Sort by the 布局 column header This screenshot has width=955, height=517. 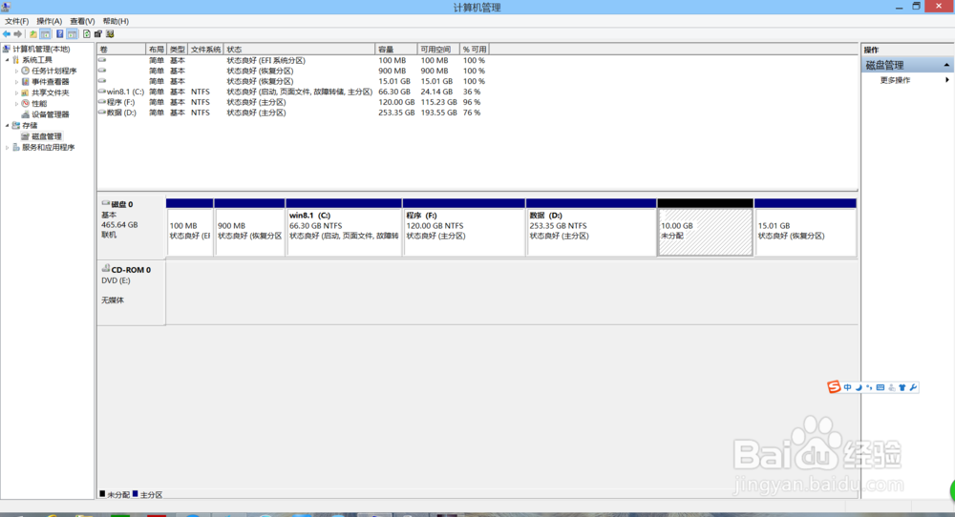(156, 50)
